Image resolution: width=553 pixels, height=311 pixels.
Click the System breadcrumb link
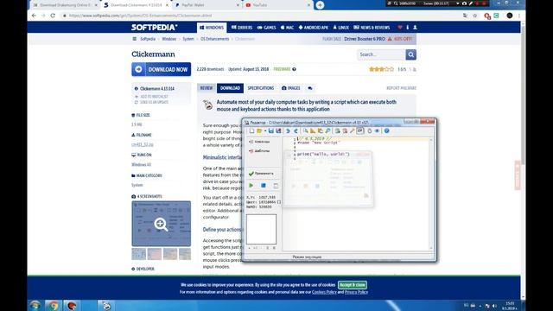(x=188, y=39)
